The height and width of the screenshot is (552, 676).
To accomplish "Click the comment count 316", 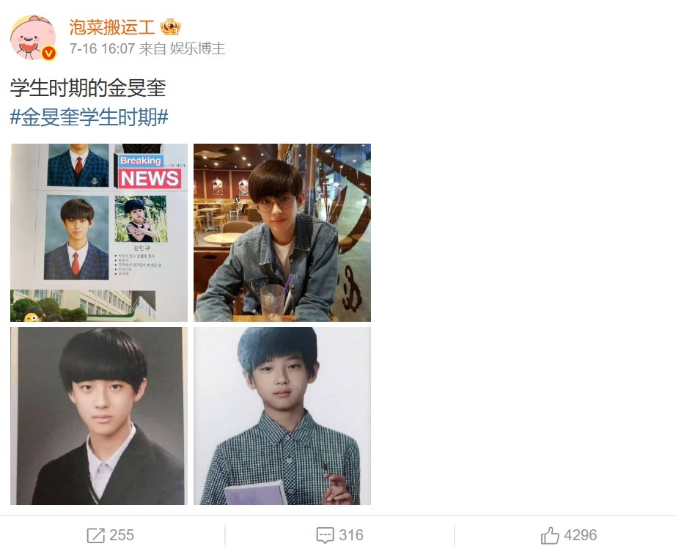I will point(351,535).
